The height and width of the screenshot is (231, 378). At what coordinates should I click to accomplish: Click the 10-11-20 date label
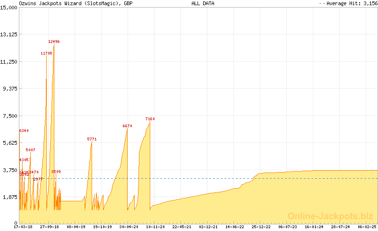pyautogui.click(x=155, y=227)
